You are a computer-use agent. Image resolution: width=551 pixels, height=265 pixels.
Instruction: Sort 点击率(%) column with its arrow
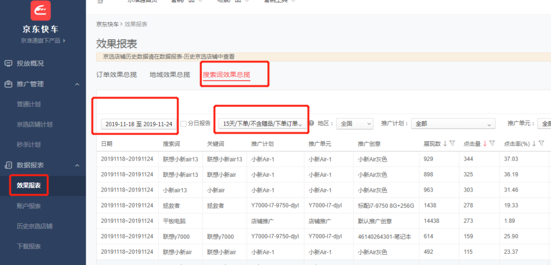pyautogui.click(x=534, y=143)
